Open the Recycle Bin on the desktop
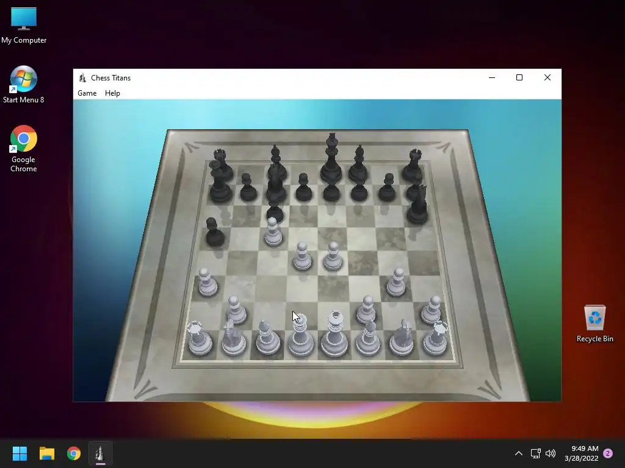 [594, 324]
